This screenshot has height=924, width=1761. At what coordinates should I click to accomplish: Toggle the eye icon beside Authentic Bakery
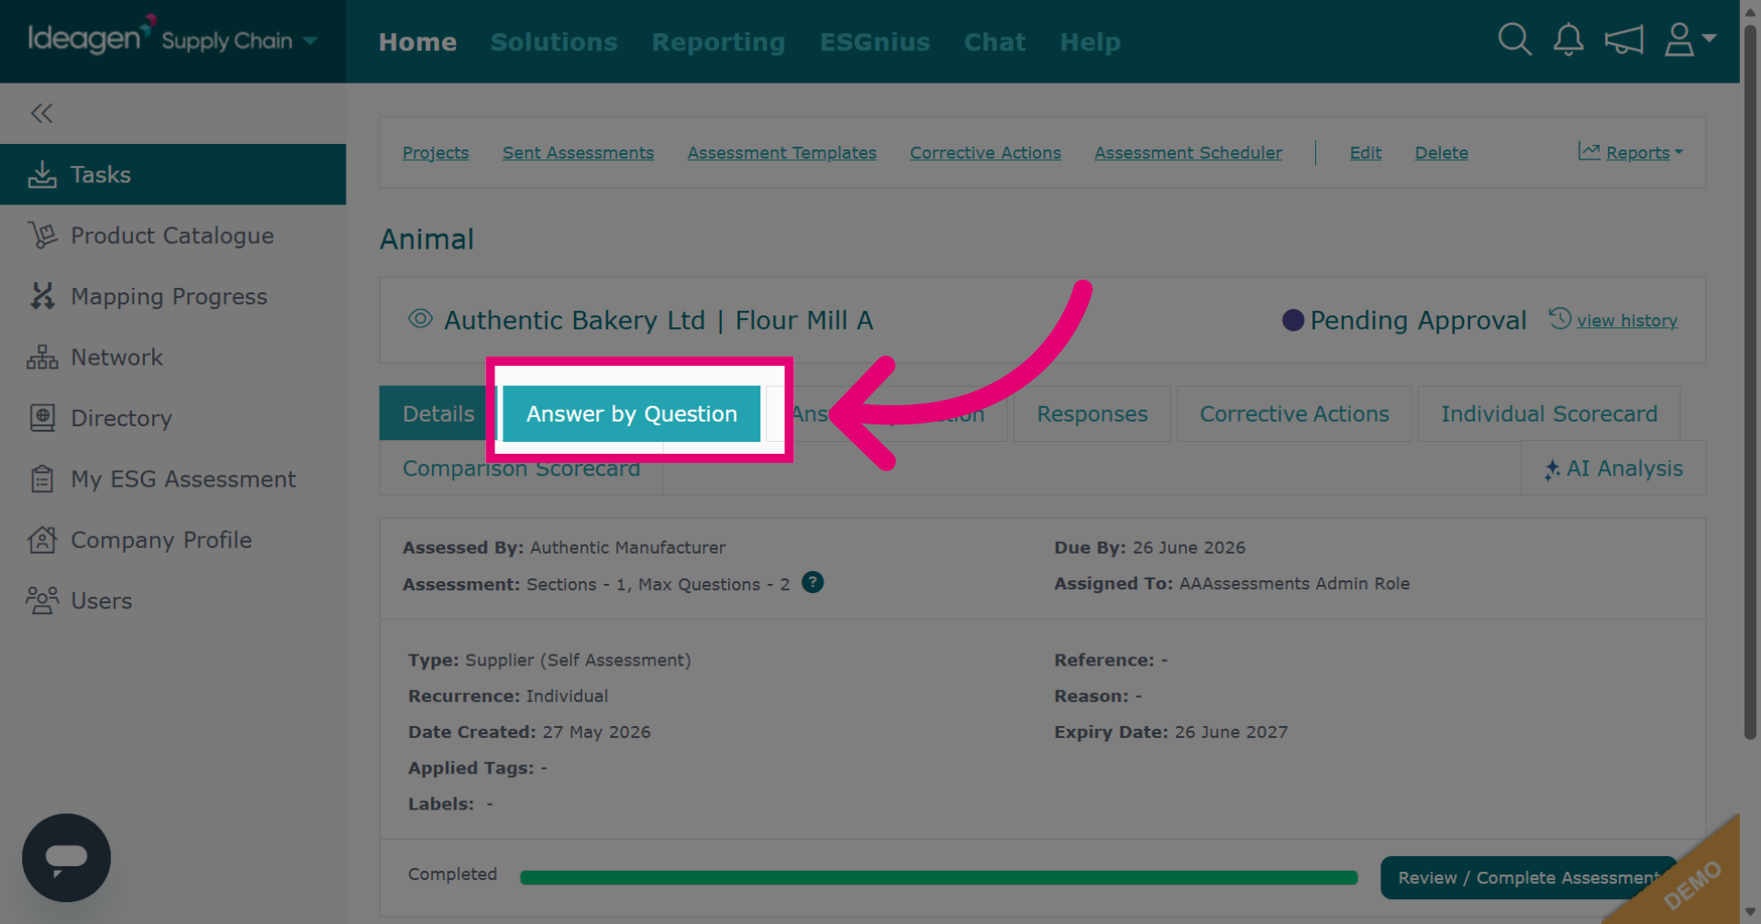coord(420,319)
